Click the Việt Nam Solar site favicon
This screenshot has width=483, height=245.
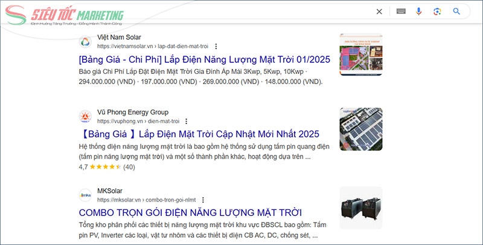click(85, 42)
